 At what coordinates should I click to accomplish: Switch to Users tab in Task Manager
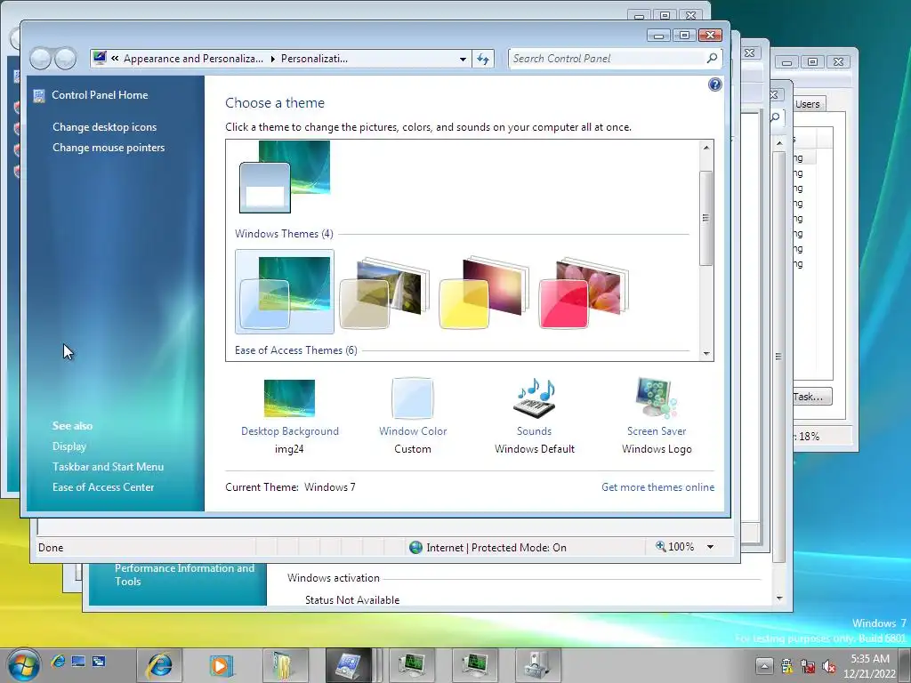pyautogui.click(x=808, y=104)
